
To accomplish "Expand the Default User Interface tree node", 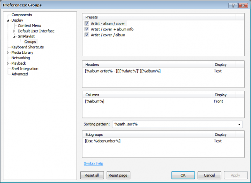I will (14, 31).
